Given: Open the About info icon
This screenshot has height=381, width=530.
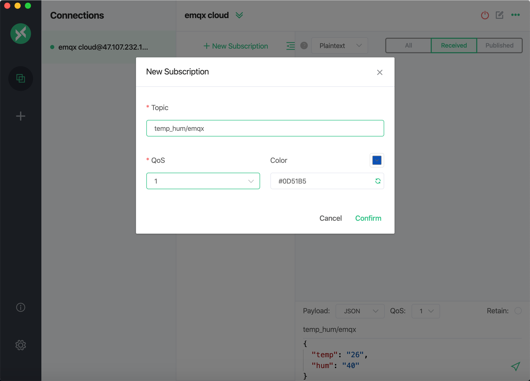Looking at the screenshot, I should click(21, 307).
